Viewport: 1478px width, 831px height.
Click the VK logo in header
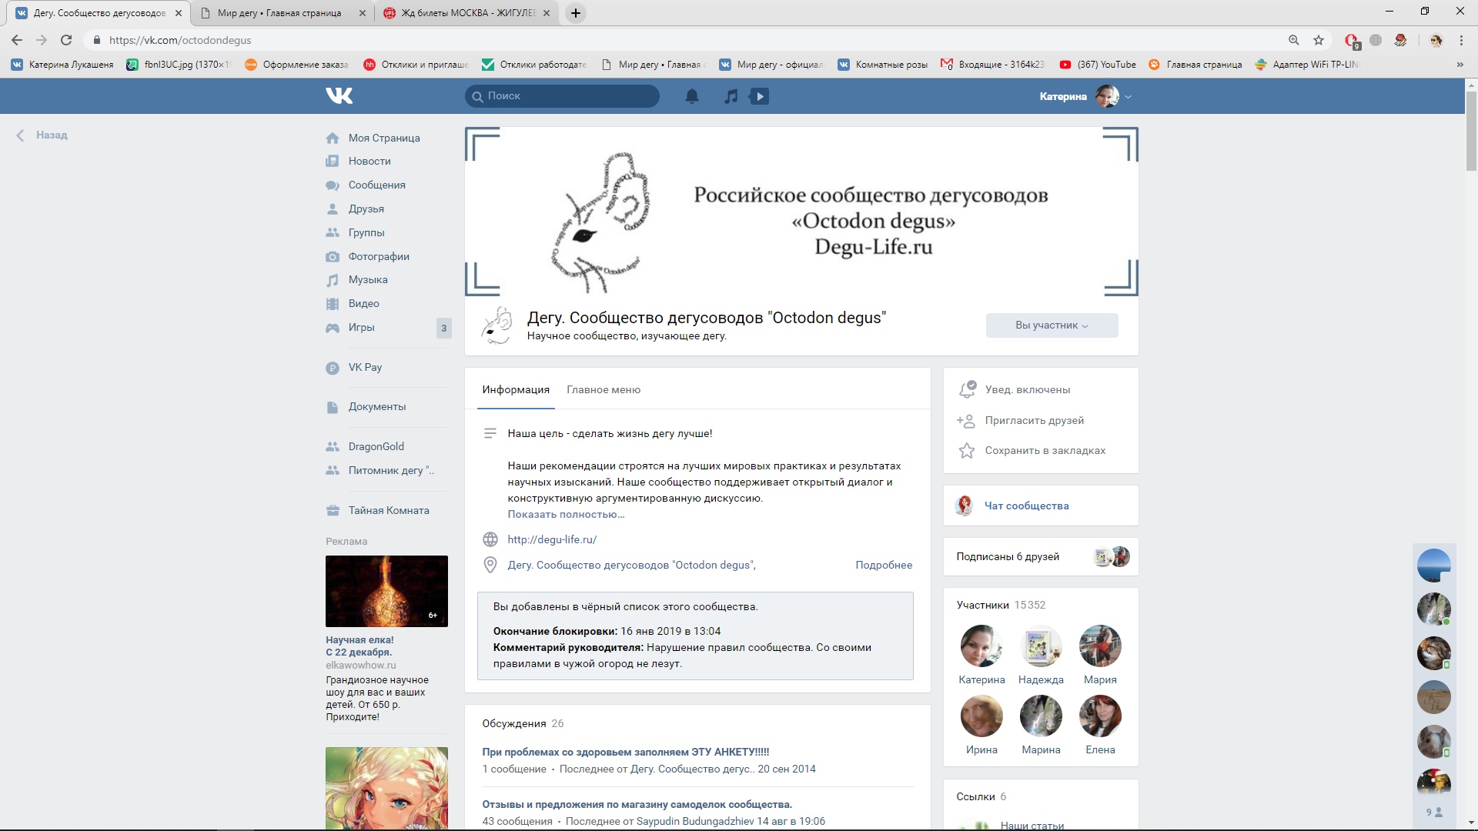tap(339, 95)
